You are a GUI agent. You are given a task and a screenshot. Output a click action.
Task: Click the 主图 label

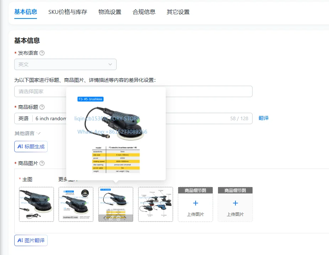(x=27, y=180)
